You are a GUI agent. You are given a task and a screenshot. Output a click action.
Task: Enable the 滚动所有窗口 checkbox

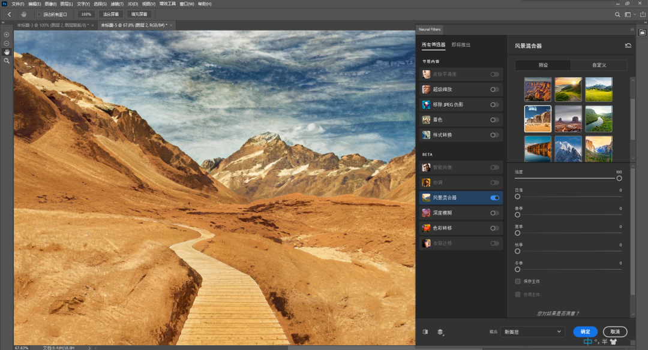coord(40,14)
